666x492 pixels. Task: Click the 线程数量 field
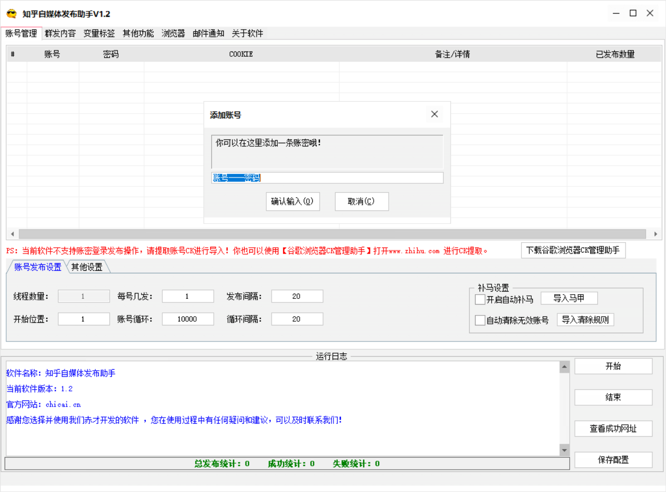[x=84, y=296]
